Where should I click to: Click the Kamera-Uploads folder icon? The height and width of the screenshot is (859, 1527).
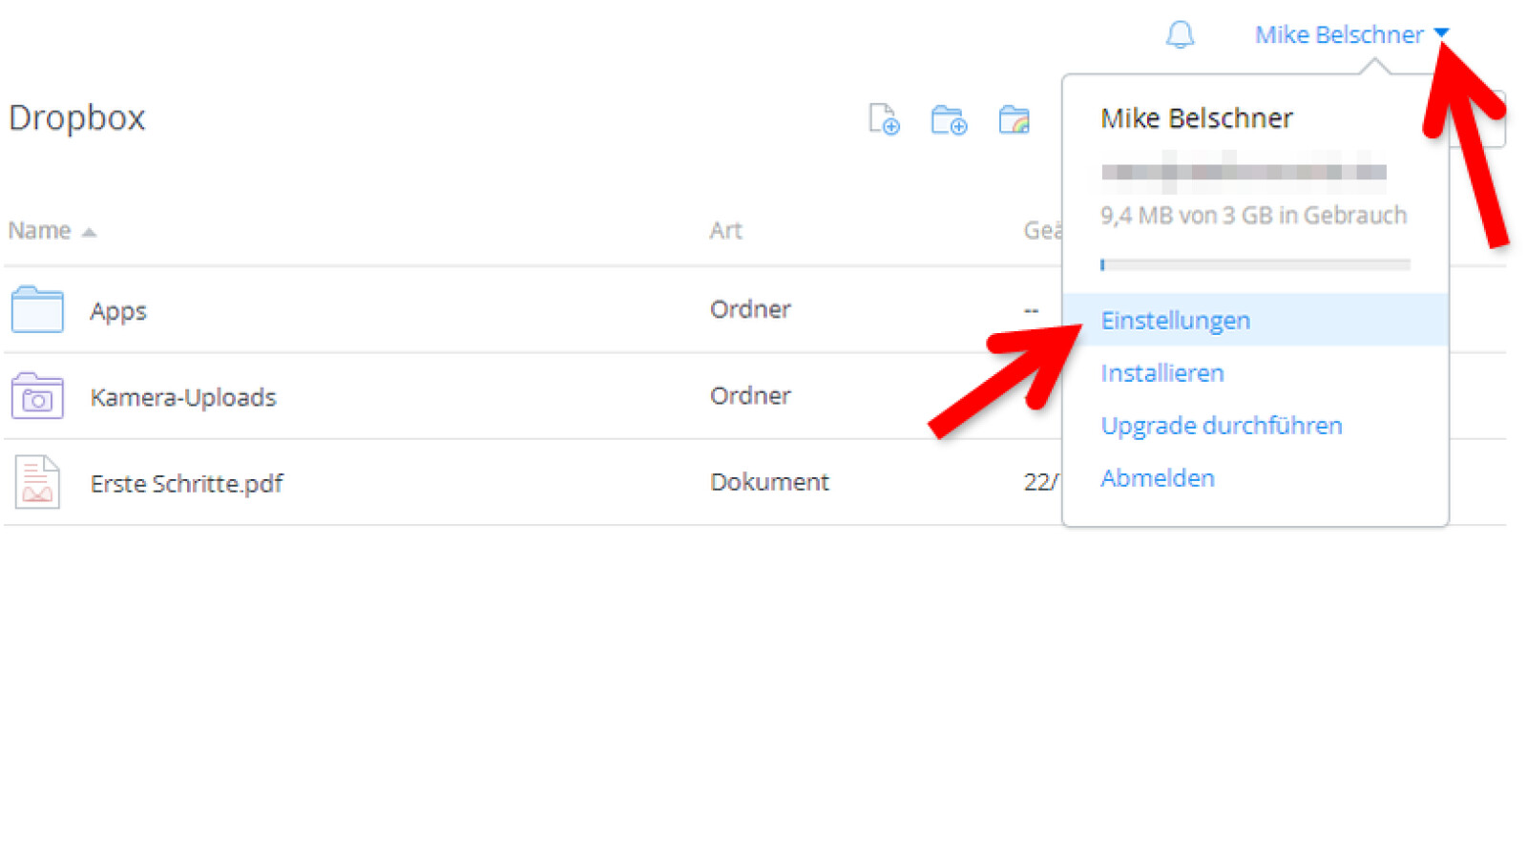pos(37,396)
